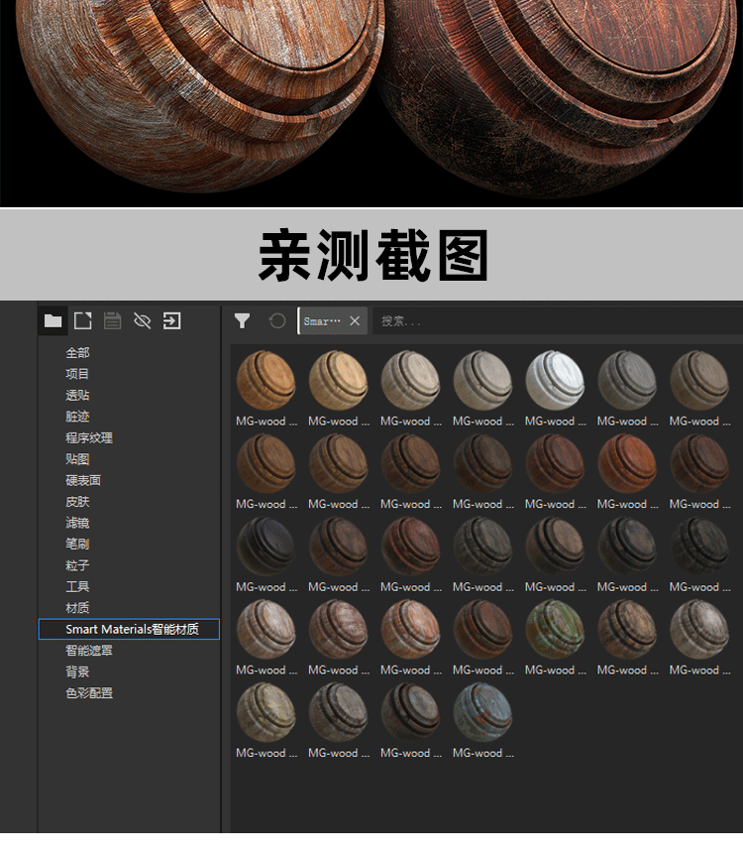Click the import resources arrow icon
This screenshot has height=855, width=743.
[x=171, y=320]
